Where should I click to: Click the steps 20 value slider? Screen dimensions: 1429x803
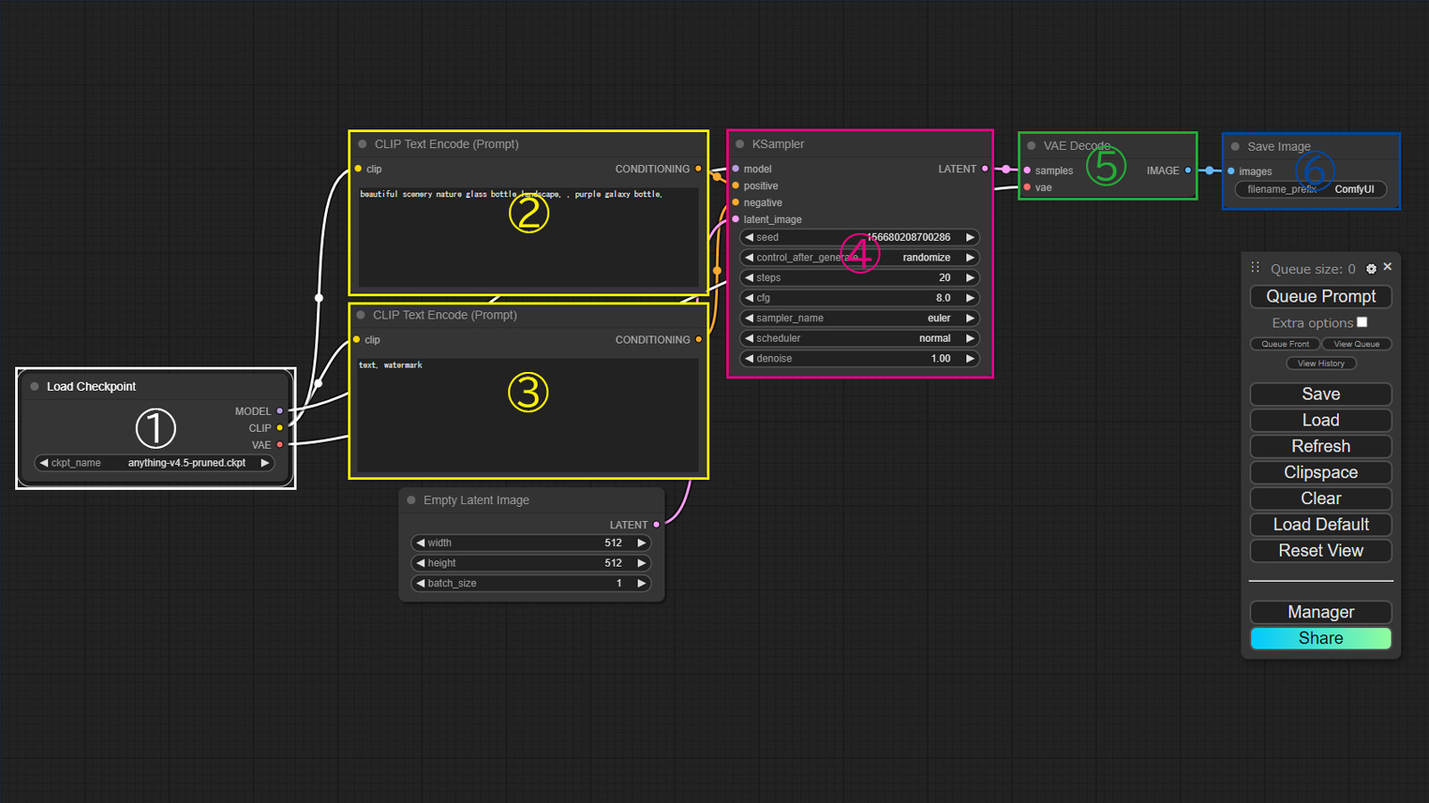[x=860, y=277]
